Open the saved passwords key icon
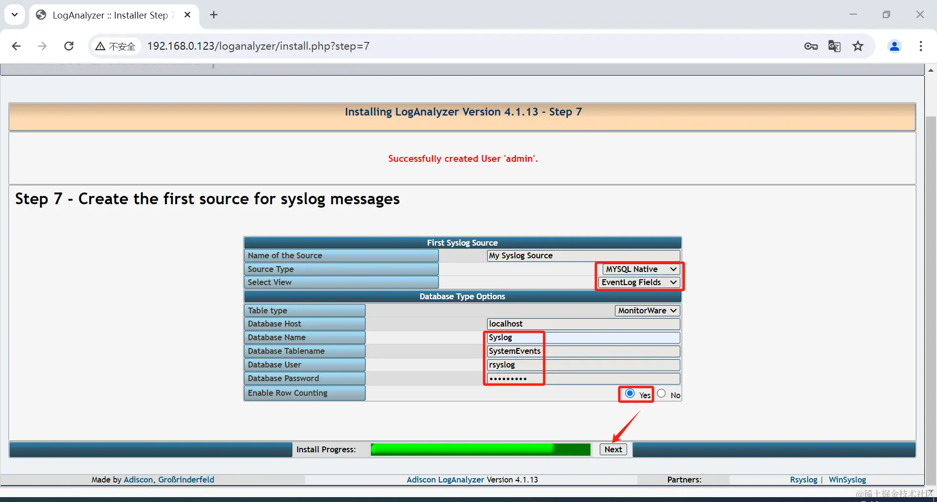The width and height of the screenshot is (937, 502). click(x=811, y=46)
